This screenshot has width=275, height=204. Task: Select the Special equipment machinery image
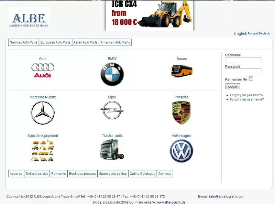click(x=43, y=150)
